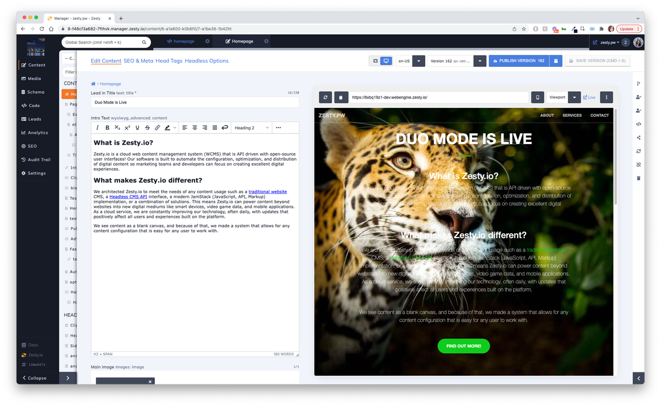
Task: Toggle center alignment in the WYSIWYG toolbar
Action: tap(195, 127)
